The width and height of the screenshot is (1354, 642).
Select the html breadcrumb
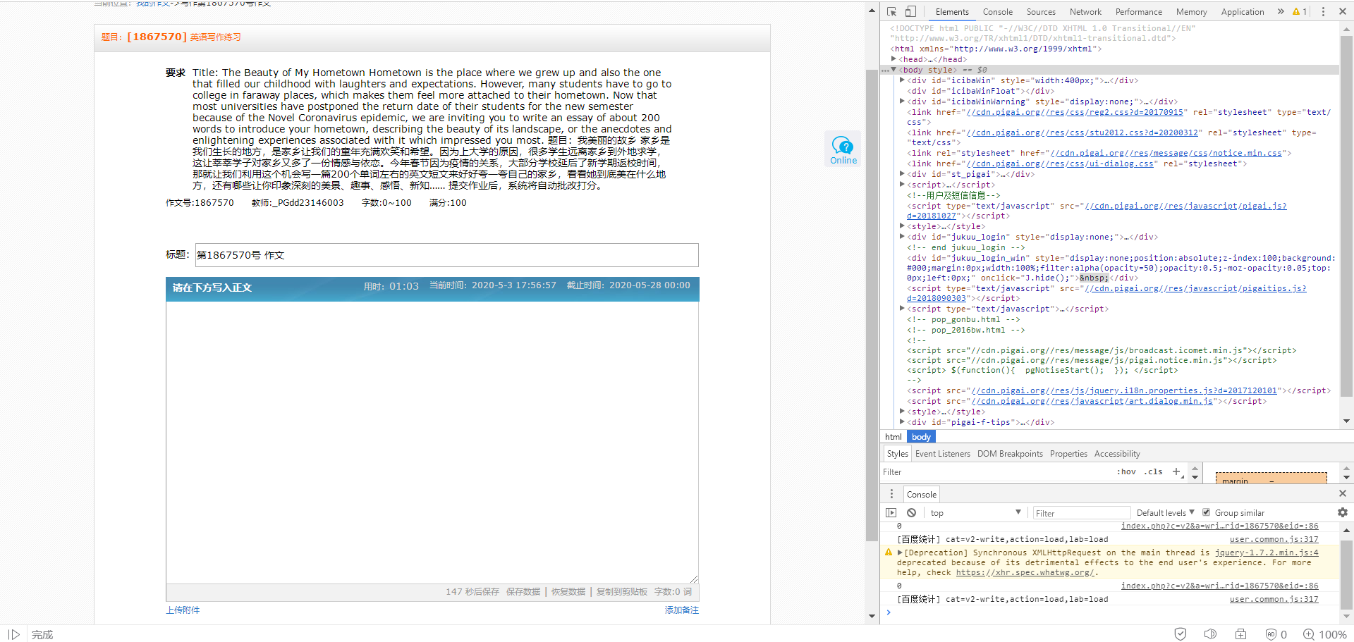click(x=893, y=437)
